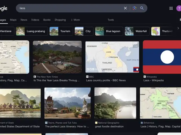This screenshot has height=135, width=181.
Task: Open the Google apps grid
Action: pos(171,8)
